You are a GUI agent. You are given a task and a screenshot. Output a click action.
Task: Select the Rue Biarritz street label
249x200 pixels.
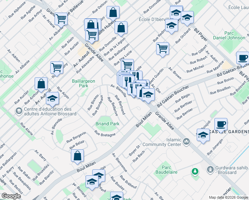(x=47, y=178)
